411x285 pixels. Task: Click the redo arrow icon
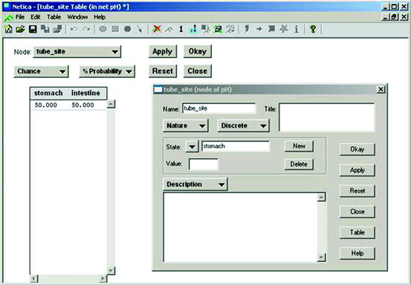[x=86, y=29]
